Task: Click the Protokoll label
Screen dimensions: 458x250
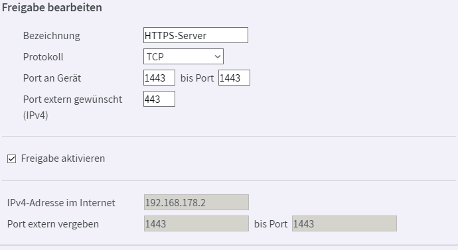Action: (x=43, y=57)
